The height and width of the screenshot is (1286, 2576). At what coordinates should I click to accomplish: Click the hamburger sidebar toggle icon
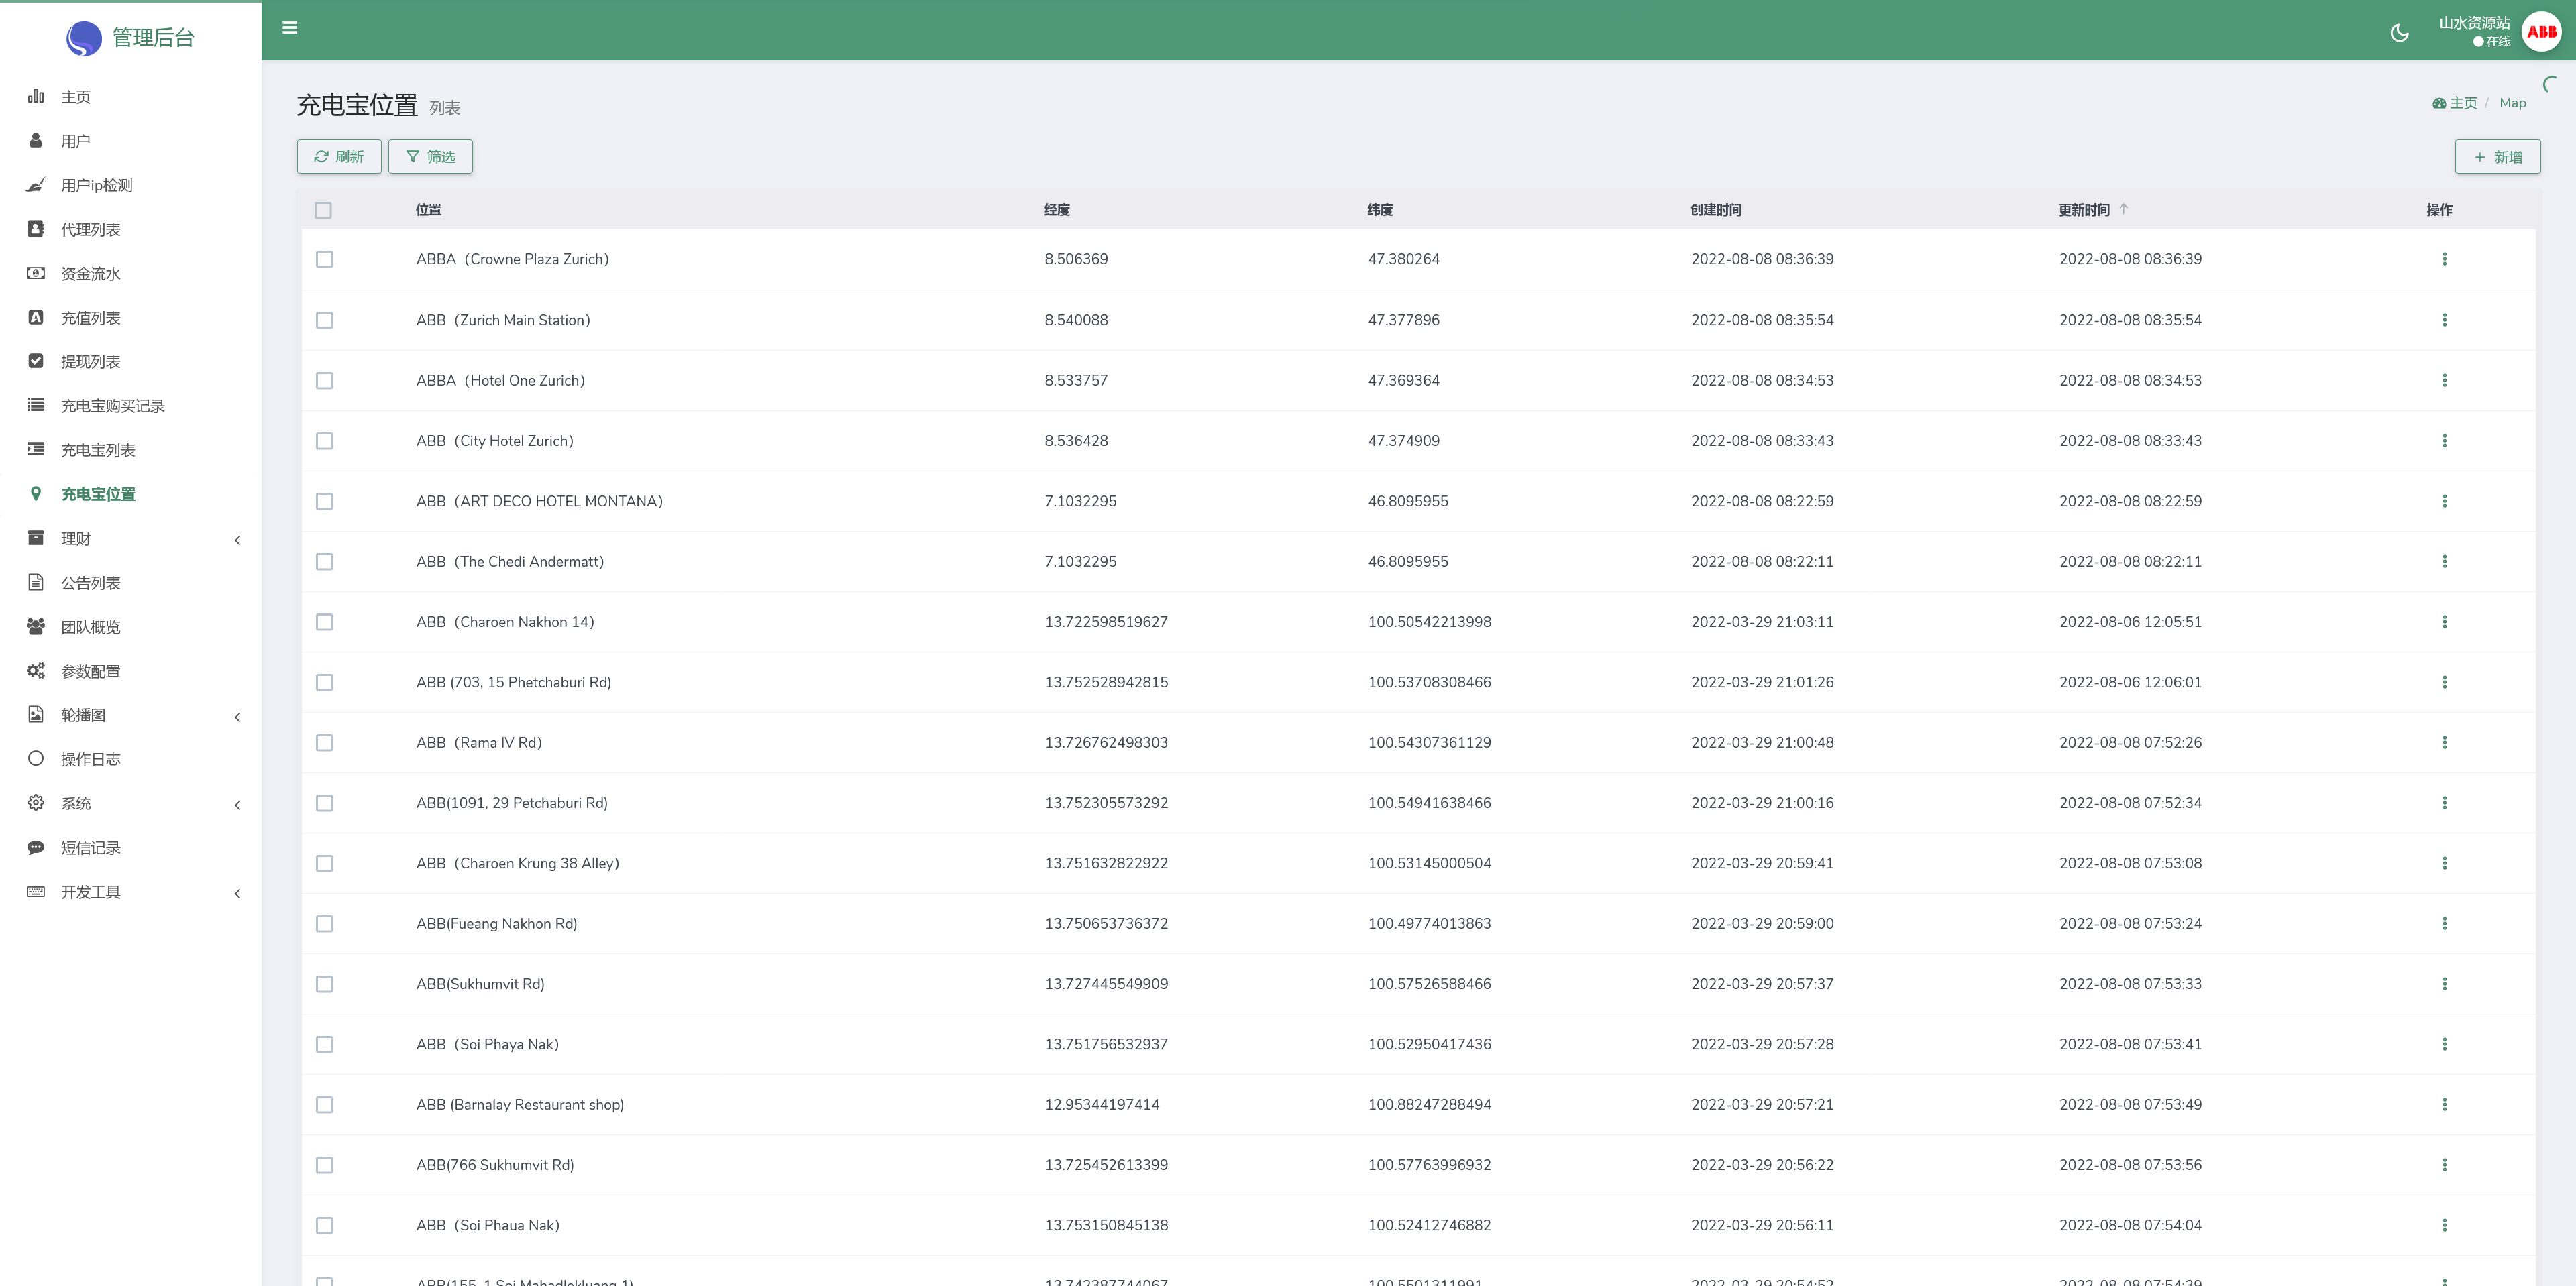tap(290, 28)
